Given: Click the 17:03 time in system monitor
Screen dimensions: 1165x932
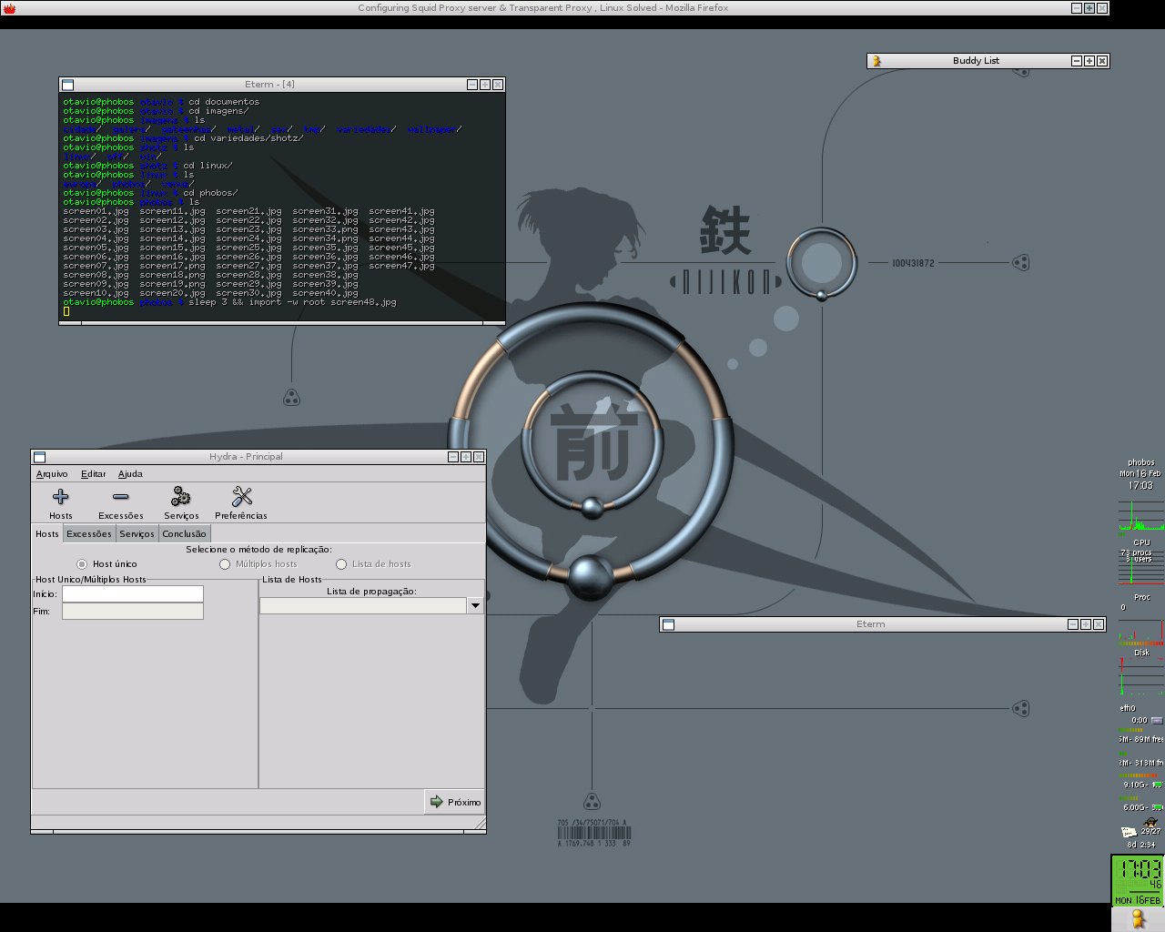Looking at the screenshot, I should (1140, 485).
